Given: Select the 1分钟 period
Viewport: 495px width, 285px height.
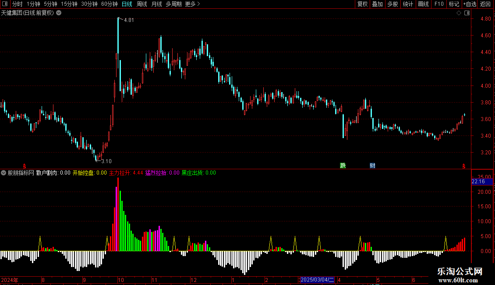Looking at the screenshot, I should [33, 4].
